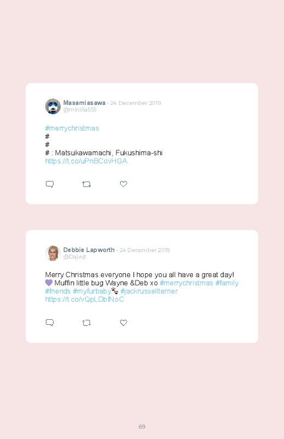284x439 pixels.
Task: Click the @minilla555 handle
Action: tap(80, 110)
